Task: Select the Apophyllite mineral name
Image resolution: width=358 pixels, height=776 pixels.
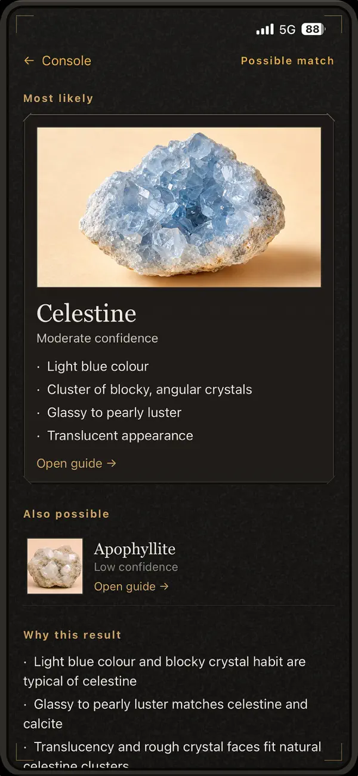Action: coord(135,549)
